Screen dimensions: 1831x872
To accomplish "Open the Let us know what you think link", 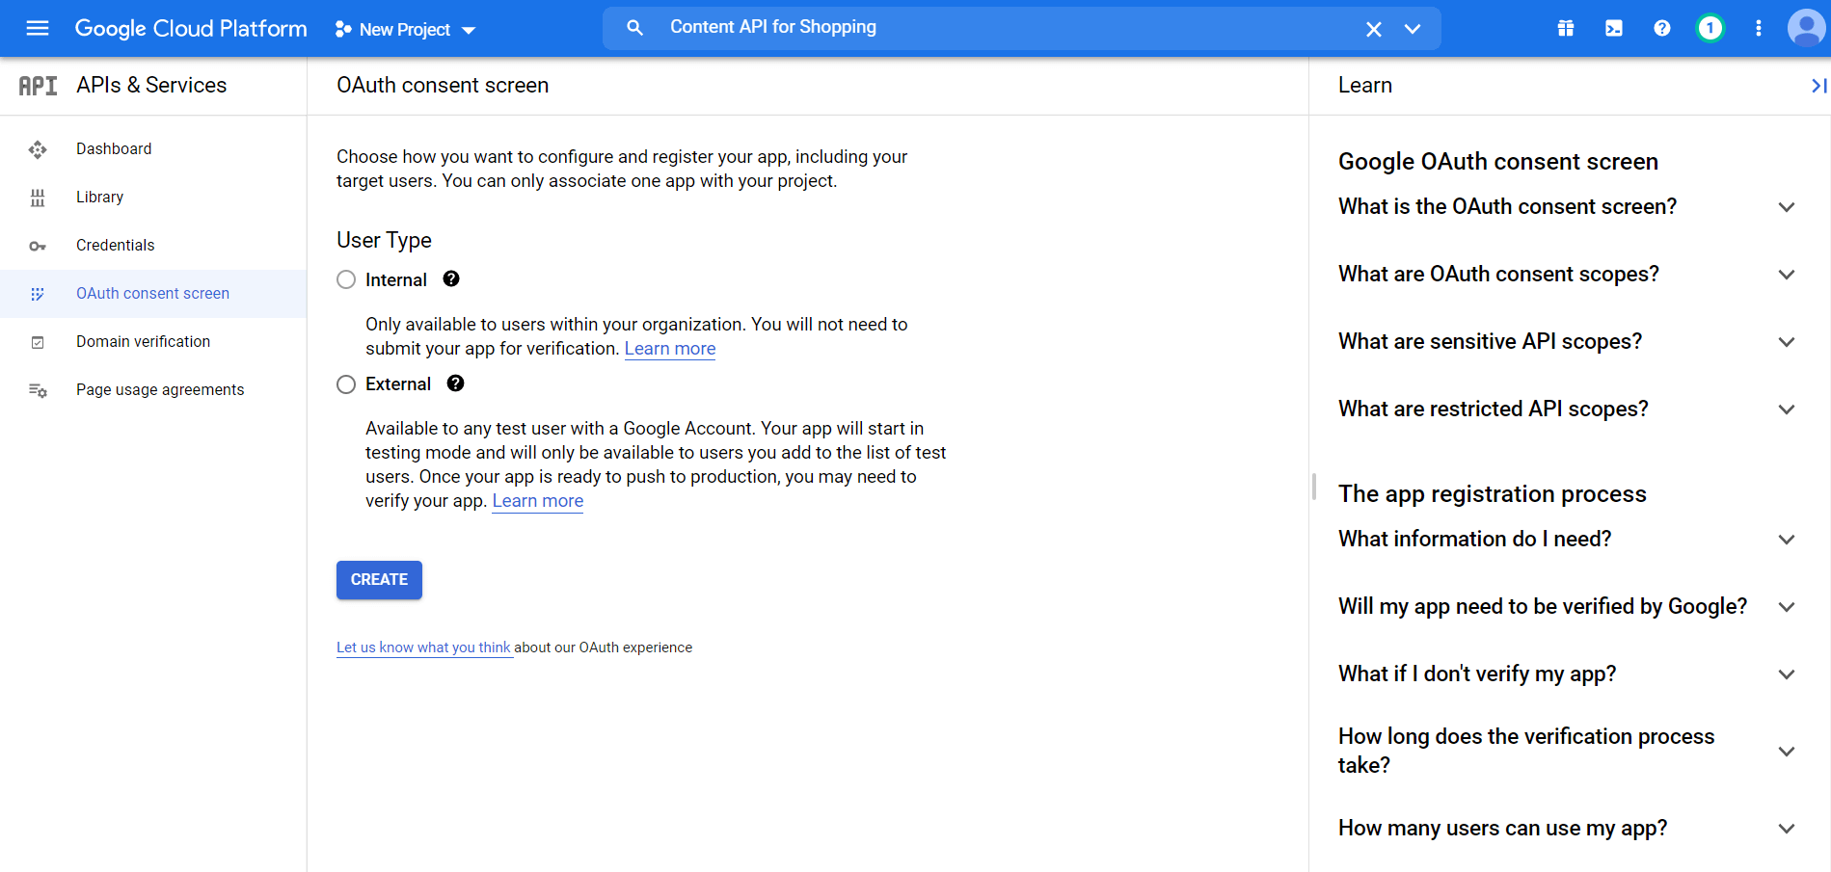I will [x=423, y=647].
